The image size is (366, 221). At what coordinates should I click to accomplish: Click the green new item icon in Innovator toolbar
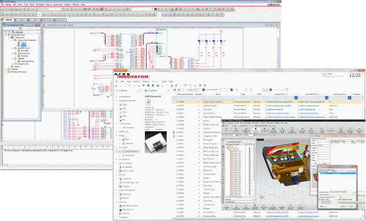pos(116,86)
